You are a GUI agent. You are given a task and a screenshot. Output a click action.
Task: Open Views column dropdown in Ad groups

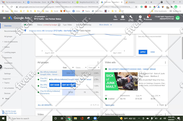pos(81,68)
